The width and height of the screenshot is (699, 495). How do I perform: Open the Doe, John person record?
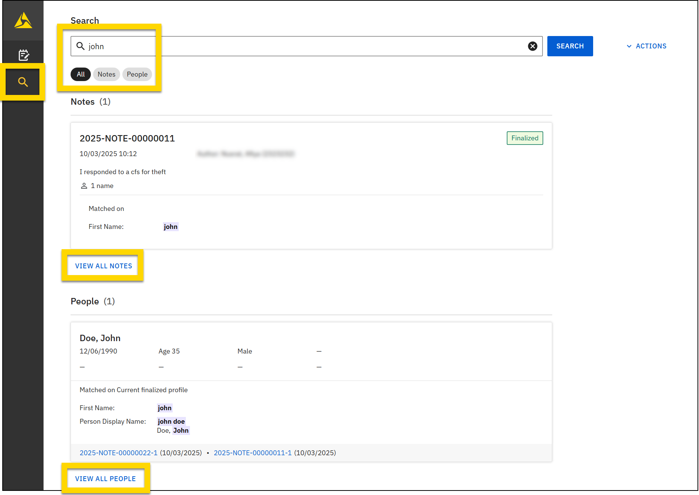click(x=100, y=338)
